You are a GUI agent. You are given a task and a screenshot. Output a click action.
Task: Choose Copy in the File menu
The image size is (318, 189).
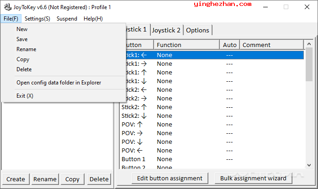[63, 59]
